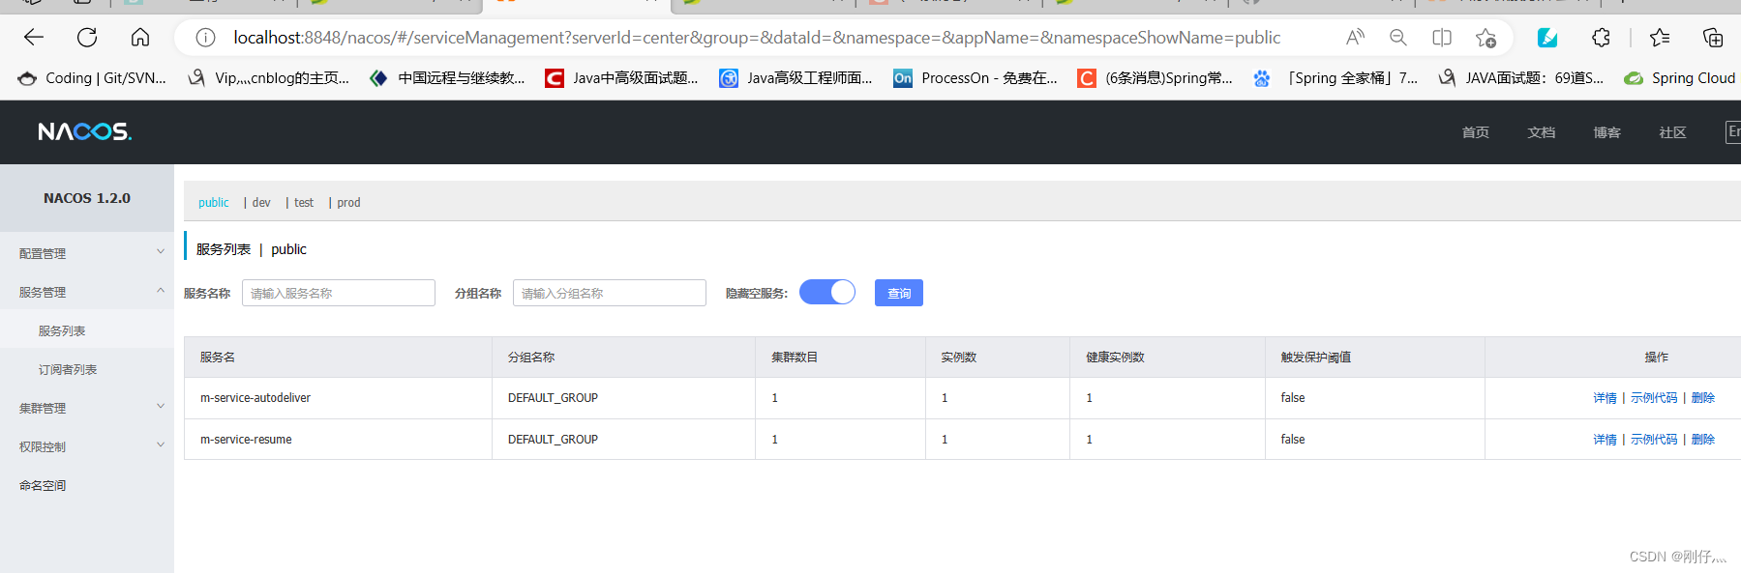Add this page to favorites star icon
Screen dimensions: 1741x573
1486,38
